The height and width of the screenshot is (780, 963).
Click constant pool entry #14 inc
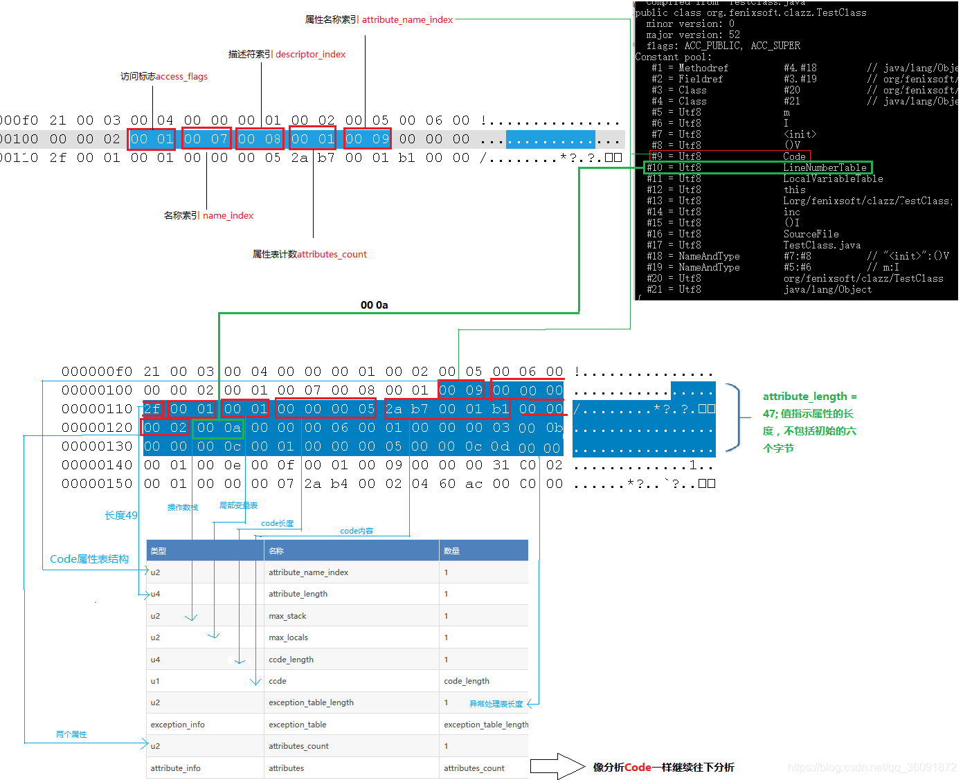pyautogui.click(x=723, y=212)
